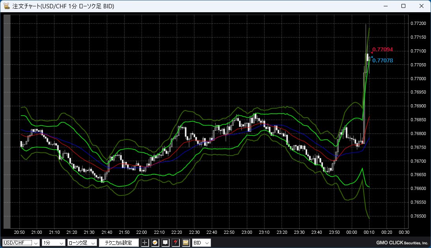Click the grey bar at chart's left edge

pos(7,121)
